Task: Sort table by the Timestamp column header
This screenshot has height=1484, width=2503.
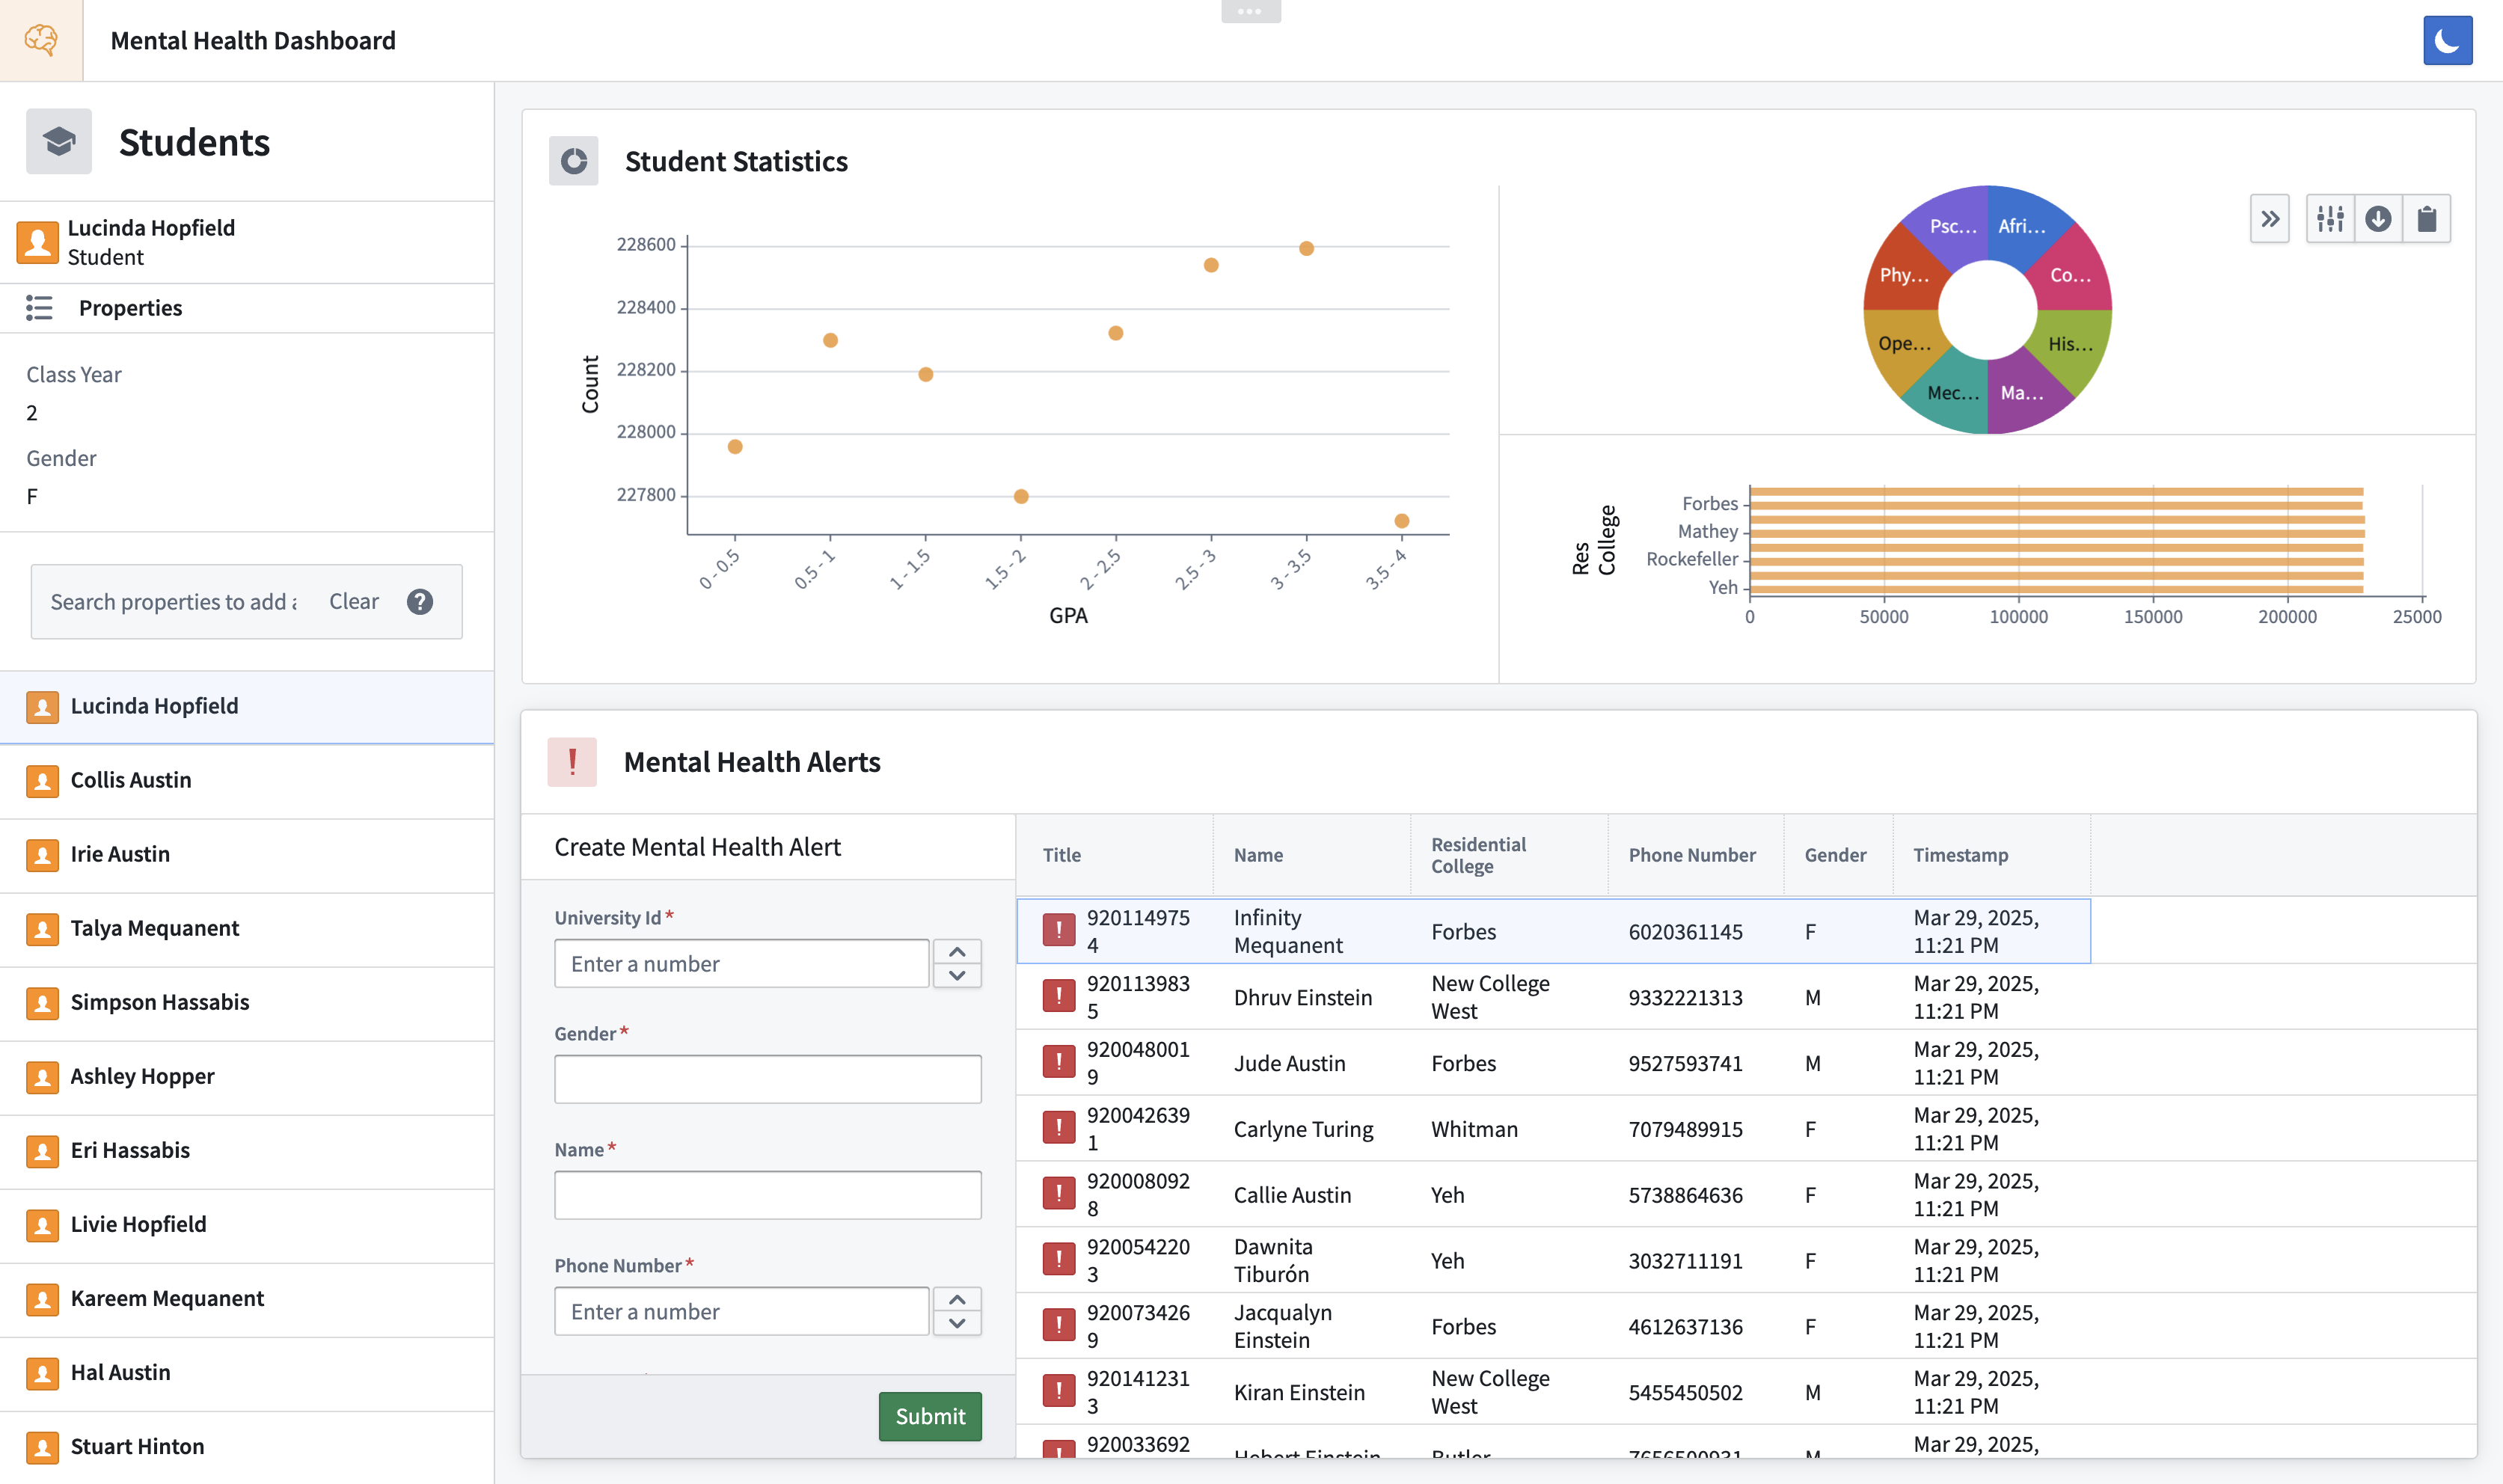Action: [x=1960, y=855]
